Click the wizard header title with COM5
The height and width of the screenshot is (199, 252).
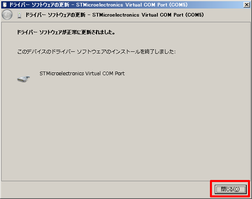[114, 15]
